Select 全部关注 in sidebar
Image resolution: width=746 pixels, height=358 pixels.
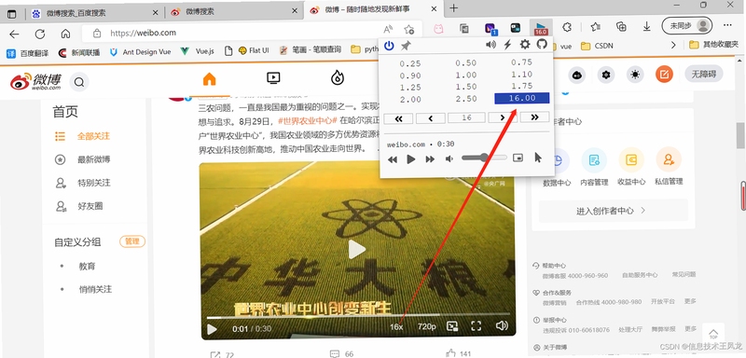(94, 136)
